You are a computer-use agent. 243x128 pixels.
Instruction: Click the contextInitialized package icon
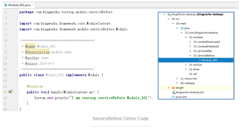(195, 46)
